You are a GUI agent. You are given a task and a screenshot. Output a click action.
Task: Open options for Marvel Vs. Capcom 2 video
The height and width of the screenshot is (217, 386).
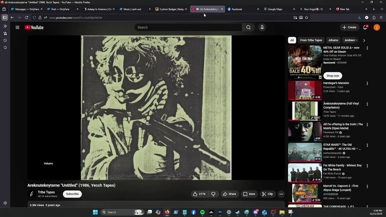[x=367, y=186]
